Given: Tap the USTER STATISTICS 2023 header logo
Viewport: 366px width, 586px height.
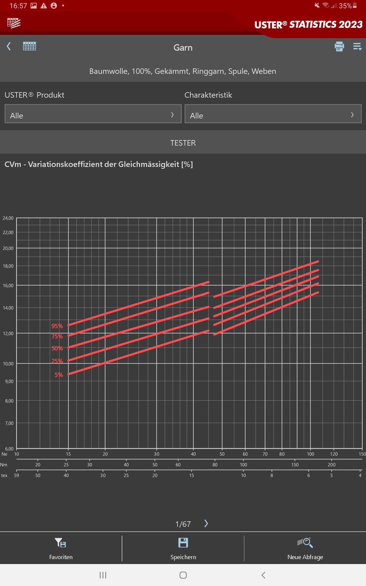Looking at the screenshot, I should [308, 24].
